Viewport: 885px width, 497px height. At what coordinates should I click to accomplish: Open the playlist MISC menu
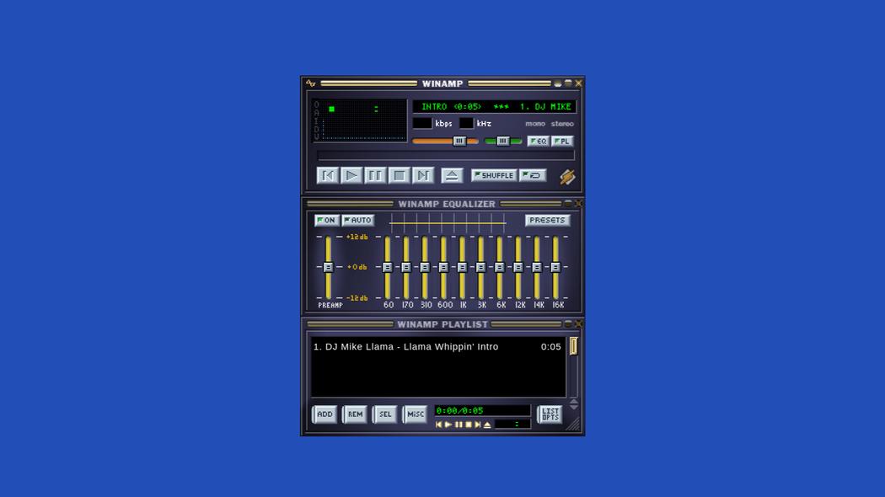(x=415, y=414)
